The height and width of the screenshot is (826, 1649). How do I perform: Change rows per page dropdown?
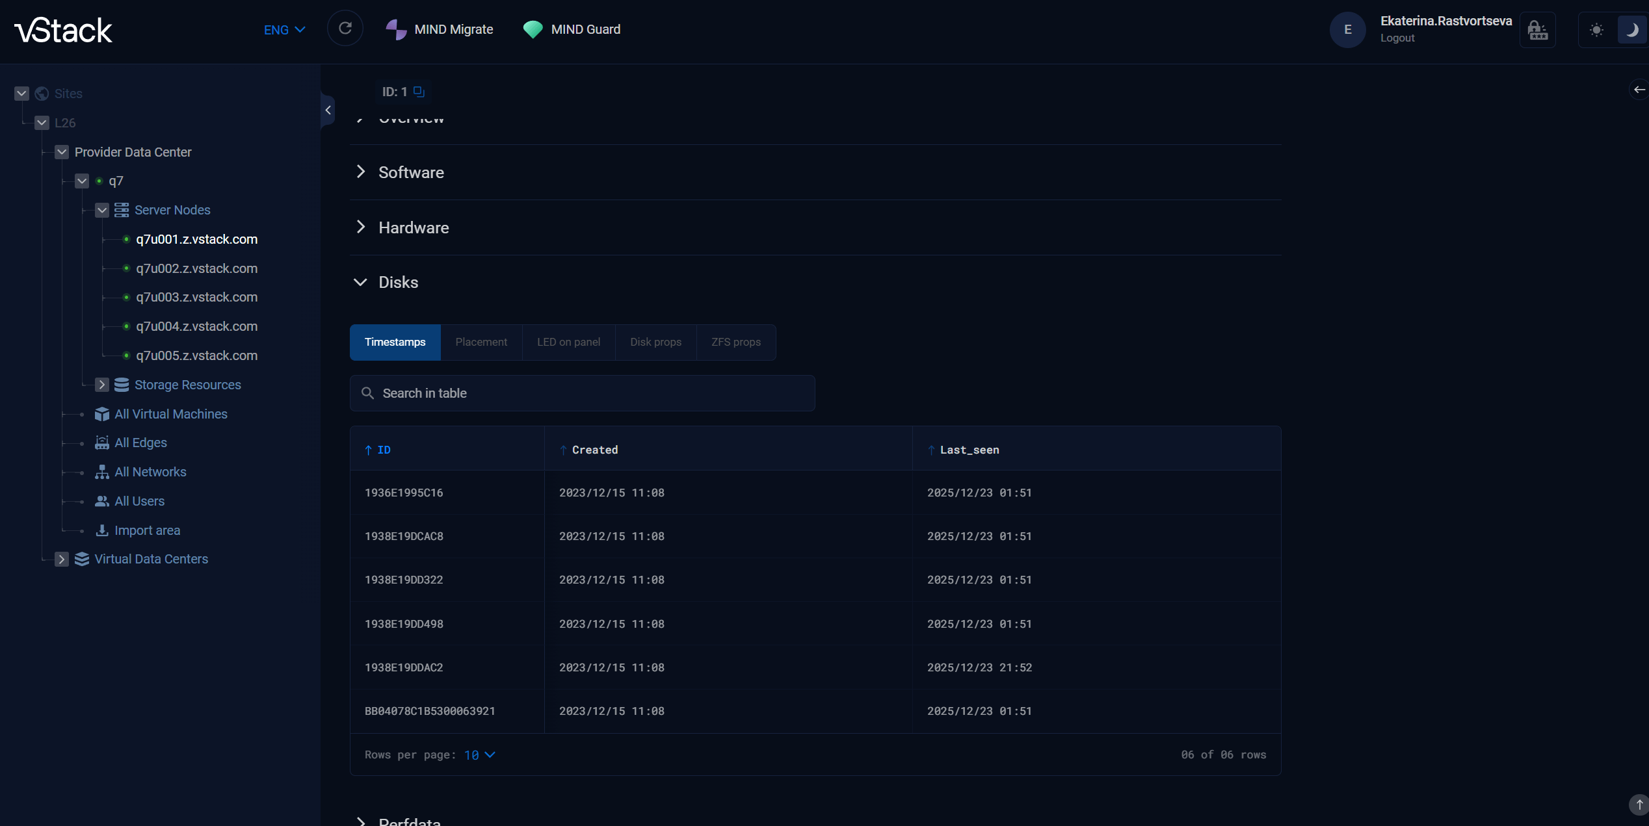tap(480, 755)
